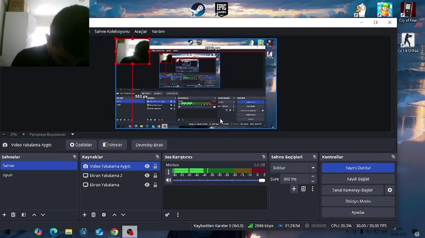Add a new source in Kaynaklar panel

point(84,215)
